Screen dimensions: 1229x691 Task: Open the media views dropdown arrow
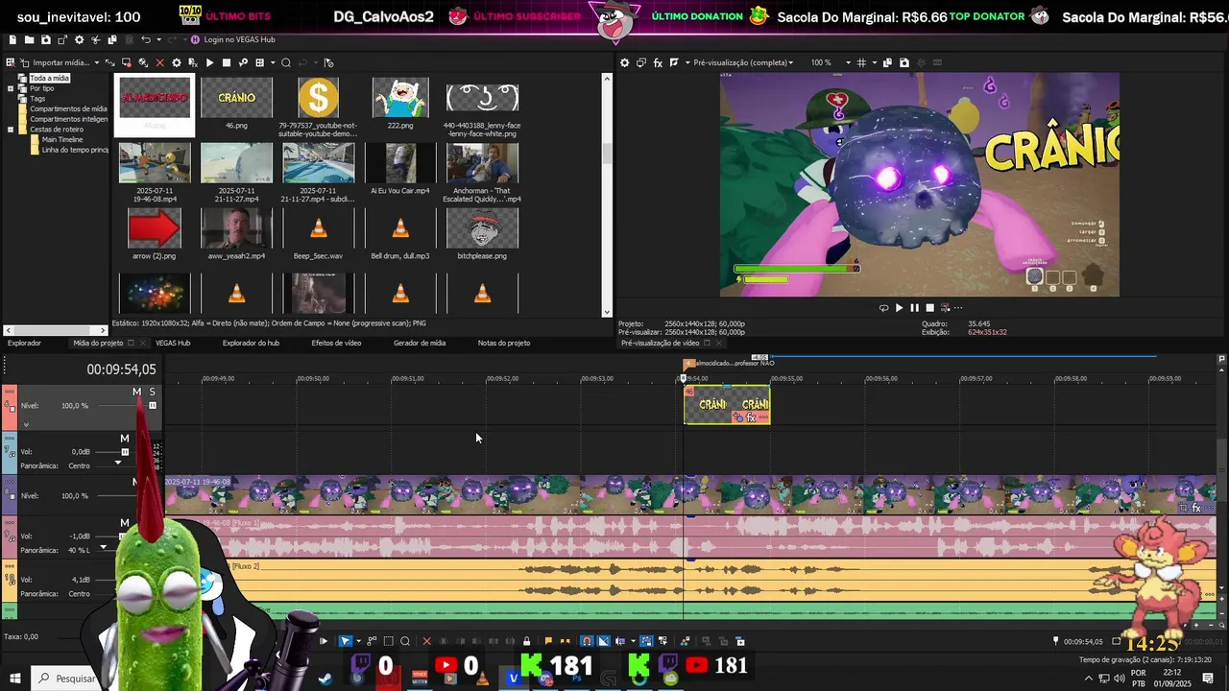point(273,62)
